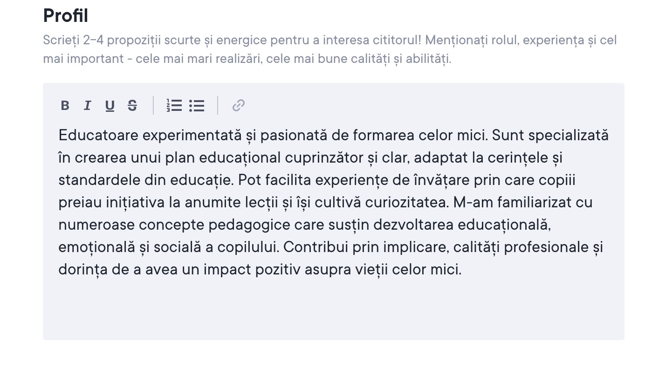The image size is (659, 369).
Task: Toggle strikethrough formatting
Action: point(132,106)
